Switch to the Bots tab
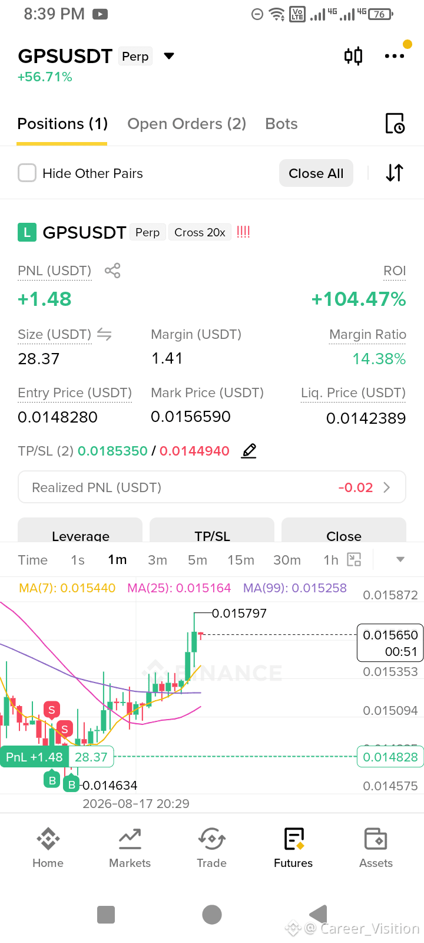Viewport: 424px width, 943px height. point(281,124)
